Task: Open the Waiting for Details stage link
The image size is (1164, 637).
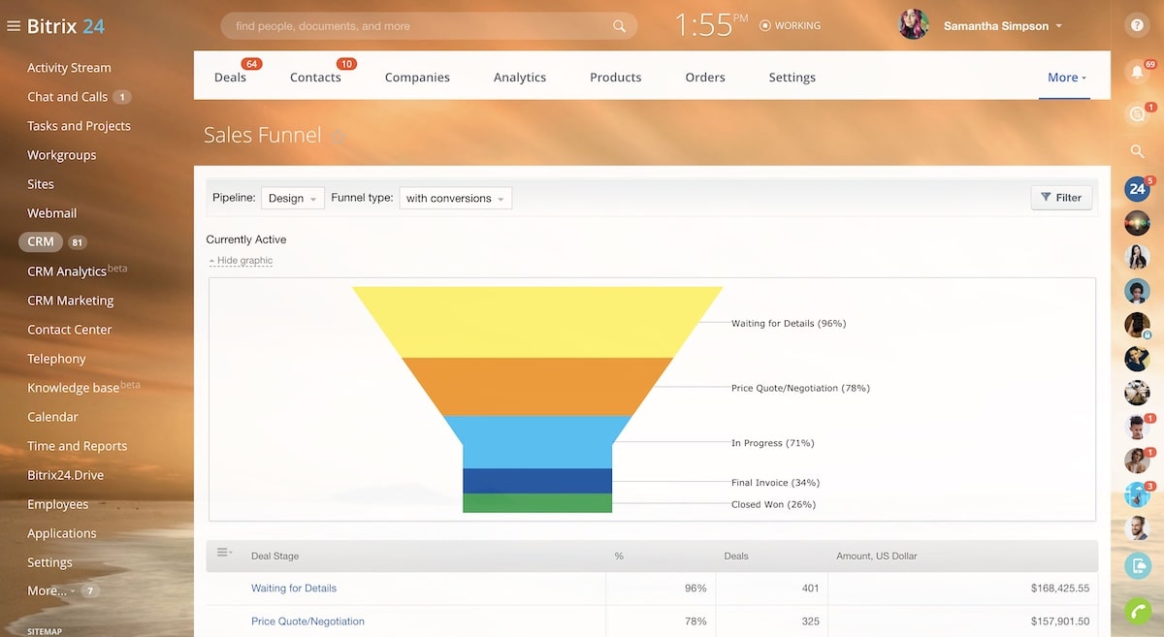Action: pos(294,588)
